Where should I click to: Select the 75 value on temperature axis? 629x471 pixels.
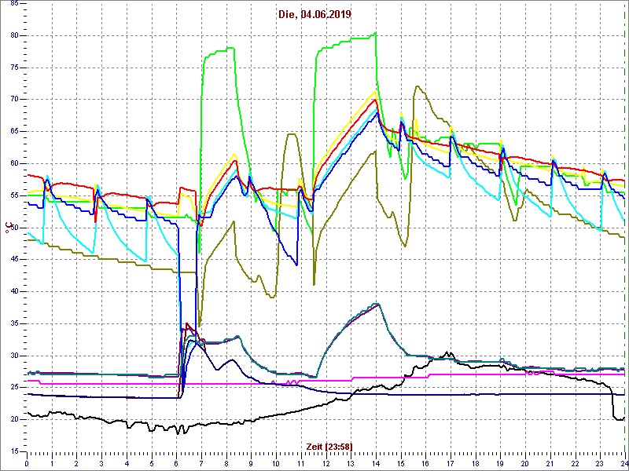tap(13, 68)
